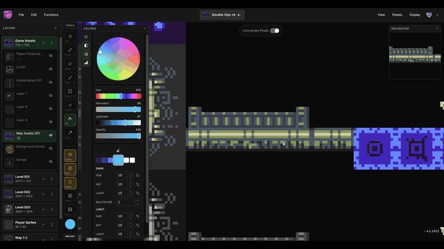Expand the Player Sprites group
The width and height of the screenshot is (444, 249).
coord(43,225)
